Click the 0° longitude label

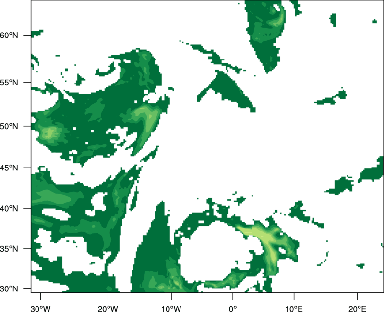(x=233, y=309)
